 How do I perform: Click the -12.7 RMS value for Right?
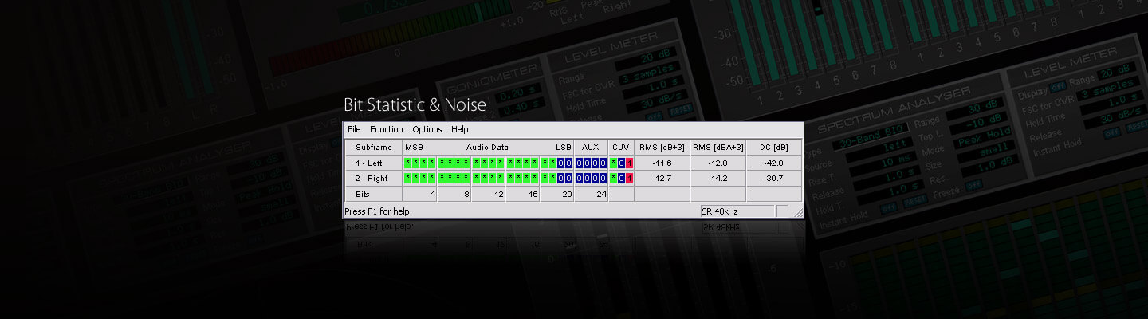click(x=662, y=179)
